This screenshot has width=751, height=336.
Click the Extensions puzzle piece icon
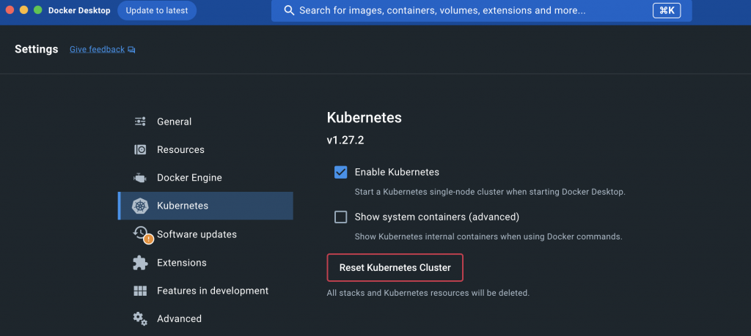pyautogui.click(x=140, y=262)
